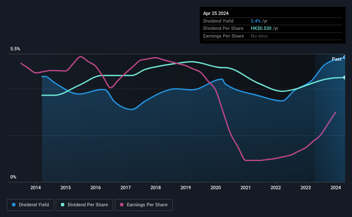
Task: Select the 2017 x-axis label
Action: pyautogui.click(x=126, y=188)
